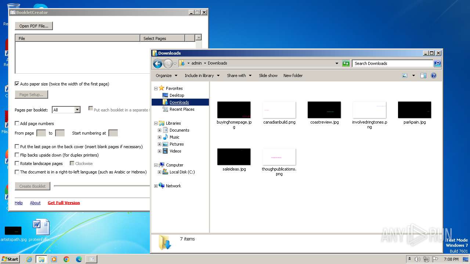This screenshot has height=264, width=470.
Task: Expand the Pictures library node
Action: [159, 144]
